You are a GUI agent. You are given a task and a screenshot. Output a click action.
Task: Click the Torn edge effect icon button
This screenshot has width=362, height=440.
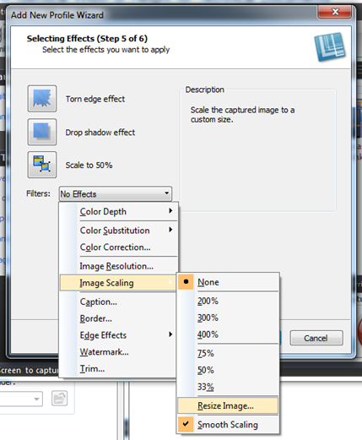click(42, 99)
